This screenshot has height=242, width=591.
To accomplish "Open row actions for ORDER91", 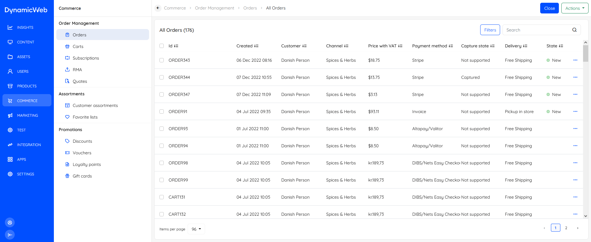I will tap(575, 112).
